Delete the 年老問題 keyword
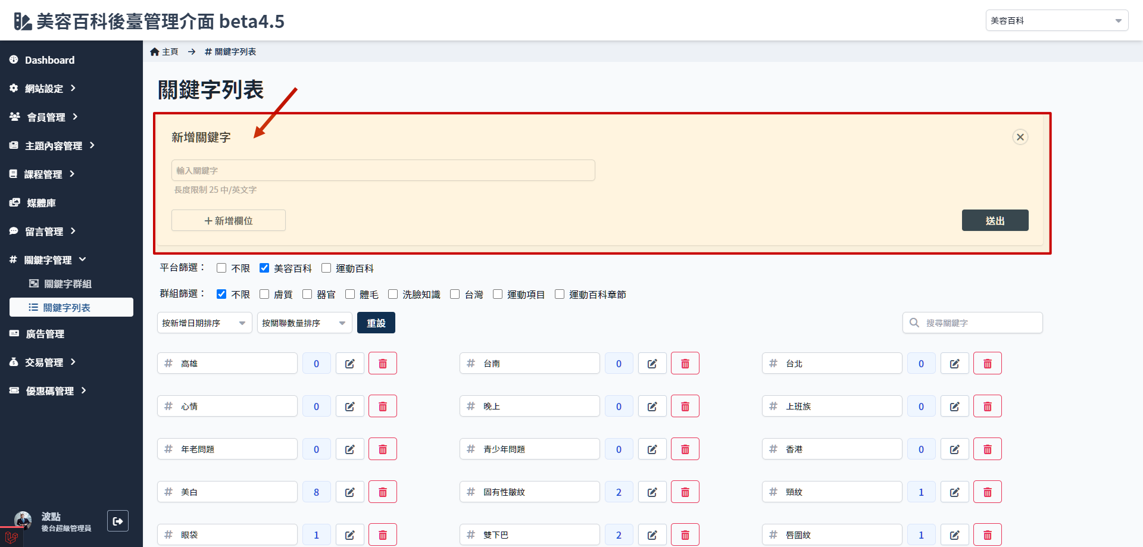 (383, 449)
